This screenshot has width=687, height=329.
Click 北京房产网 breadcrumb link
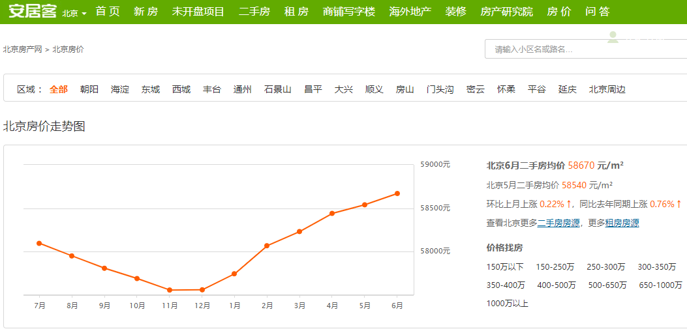[x=22, y=50]
